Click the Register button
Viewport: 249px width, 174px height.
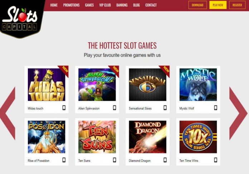(237, 5)
